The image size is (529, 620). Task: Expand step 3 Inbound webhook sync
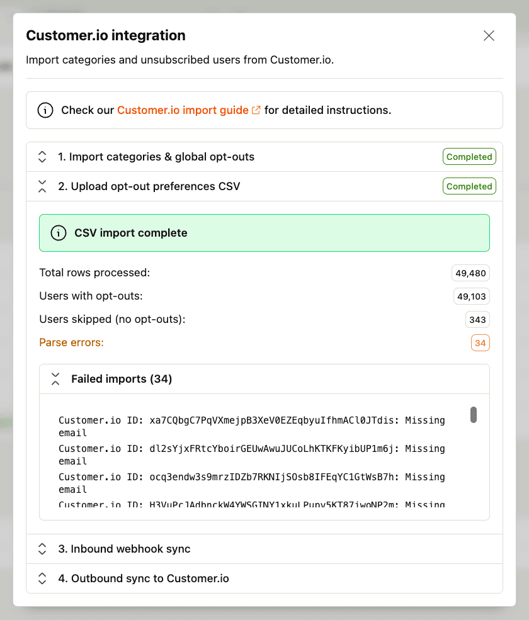42,549
